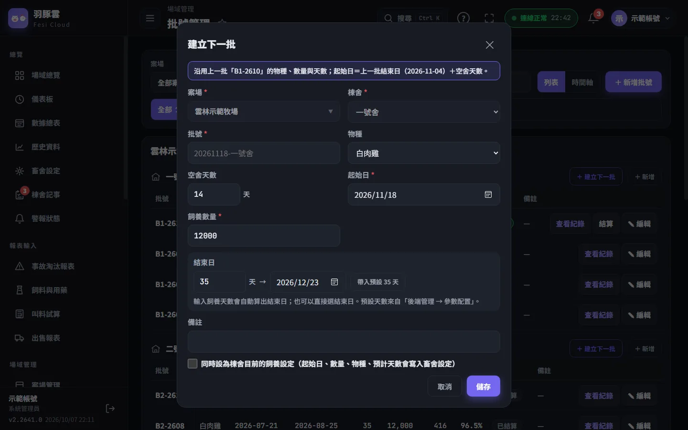Open 場域總覽 in sidebar

(x=63, y=75)
